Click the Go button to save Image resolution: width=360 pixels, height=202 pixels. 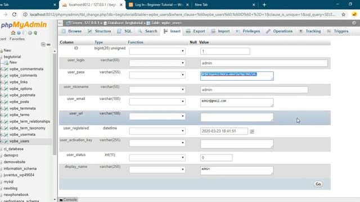[318, 184]
